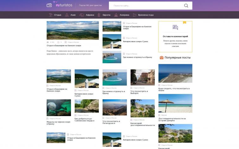Open grid link Как добраться до Саблинских пещер
Screen dimensions: 239x149
[85, 120]
